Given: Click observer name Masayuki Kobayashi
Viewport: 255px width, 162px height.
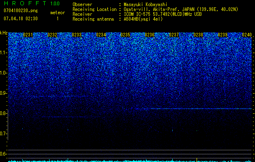Looking at the screenshot, I should point(146,5).
